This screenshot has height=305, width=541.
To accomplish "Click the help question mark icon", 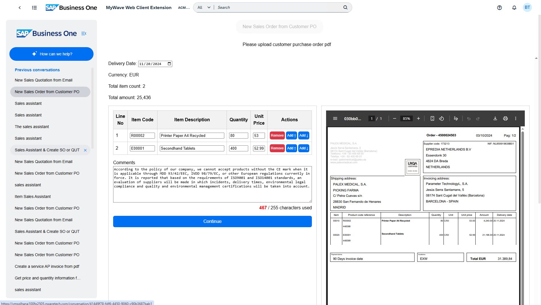I will coord(499,8).
